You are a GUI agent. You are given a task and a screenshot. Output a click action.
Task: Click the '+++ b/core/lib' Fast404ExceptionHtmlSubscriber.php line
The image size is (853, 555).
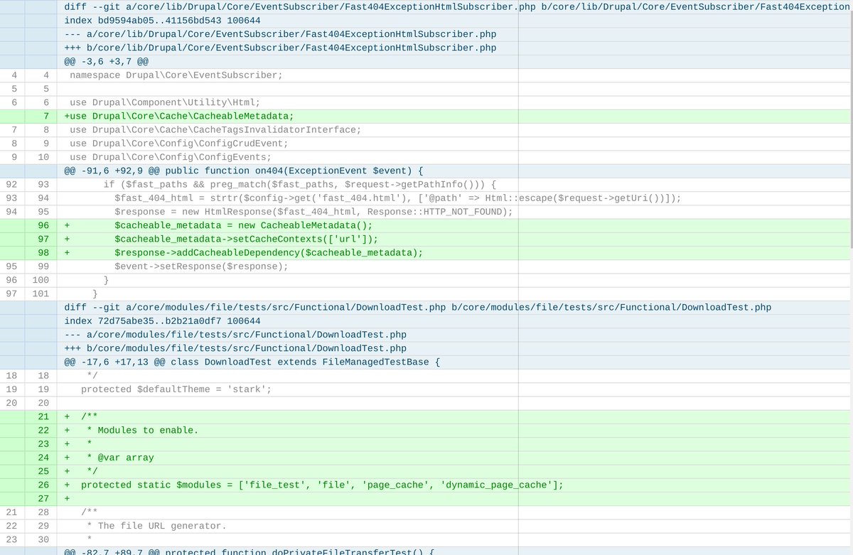(x=280, y=48)
